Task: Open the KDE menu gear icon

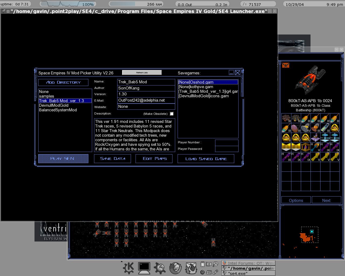Action: 128,268
